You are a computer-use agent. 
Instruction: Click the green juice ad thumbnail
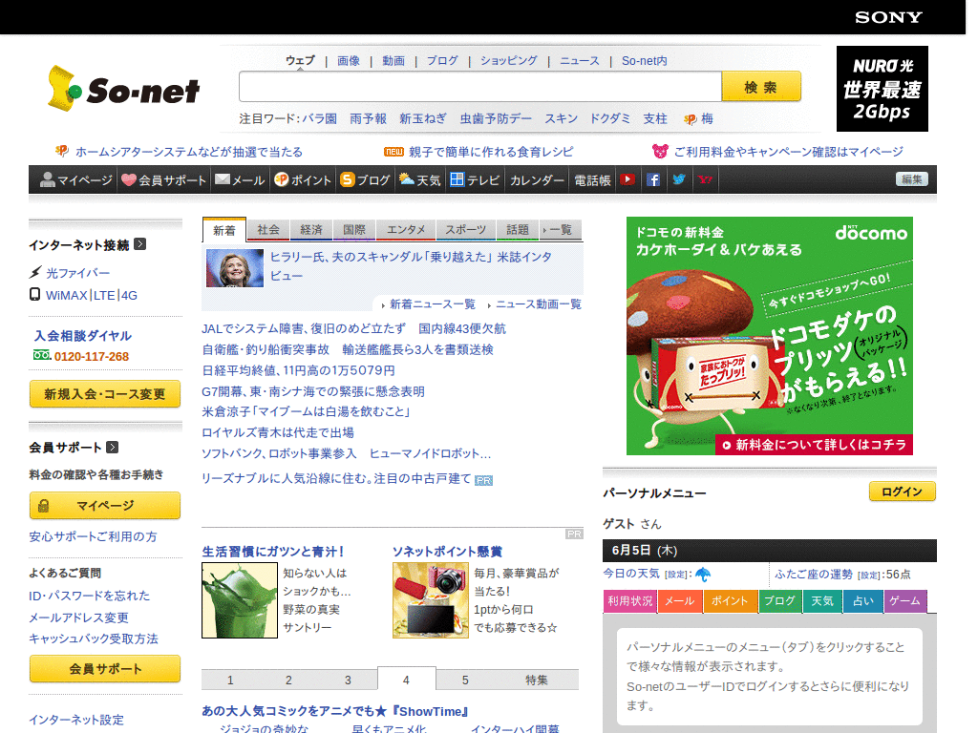coord(240,600)
